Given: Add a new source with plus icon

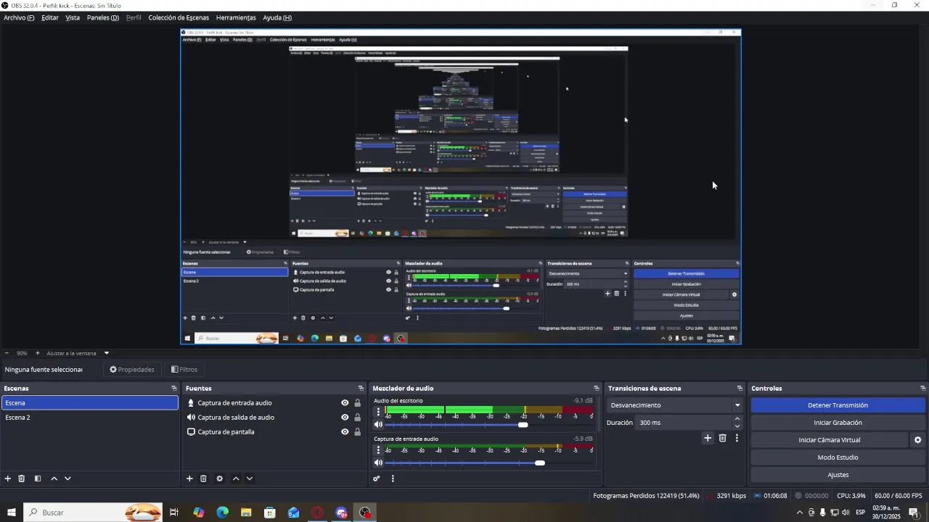Looking at the screenshot, I should click(189, 478).
